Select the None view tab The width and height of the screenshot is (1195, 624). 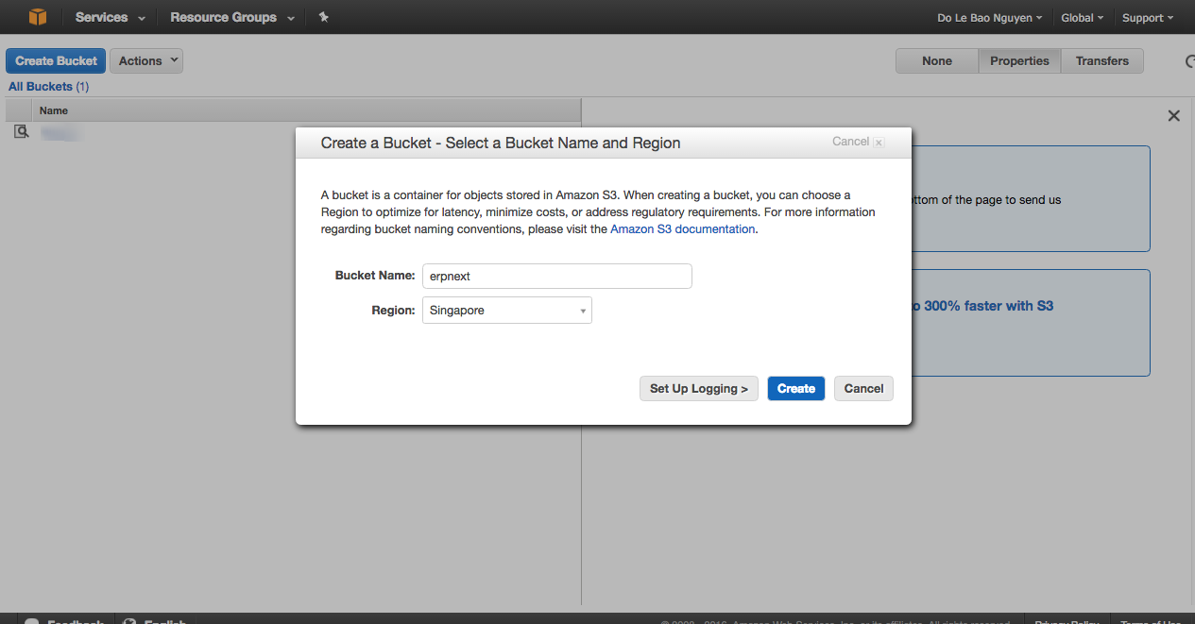pyautogui.click(x=936, y=61)
